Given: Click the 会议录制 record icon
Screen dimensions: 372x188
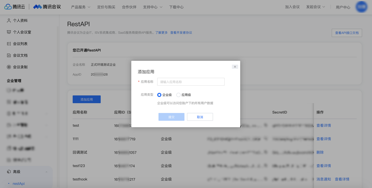Looking at the screenshot, I should (9, 67).
